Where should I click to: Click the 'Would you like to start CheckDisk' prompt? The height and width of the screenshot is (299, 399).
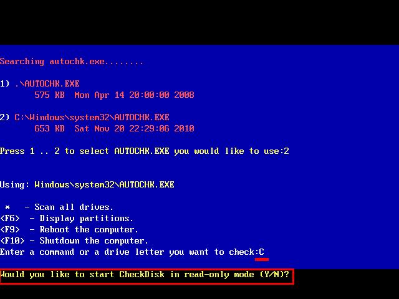coord(145,275)
